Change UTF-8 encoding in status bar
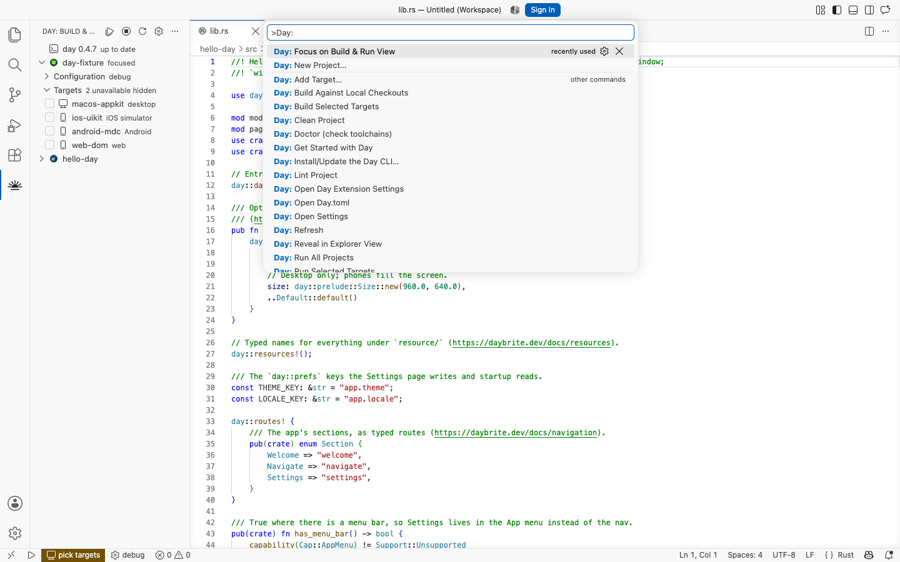The width and height of the screenshot is (900, 562). pos(784,555)
